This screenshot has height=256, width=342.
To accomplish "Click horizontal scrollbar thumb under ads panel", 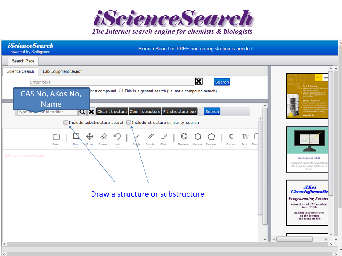I will (x=295, y=239).
